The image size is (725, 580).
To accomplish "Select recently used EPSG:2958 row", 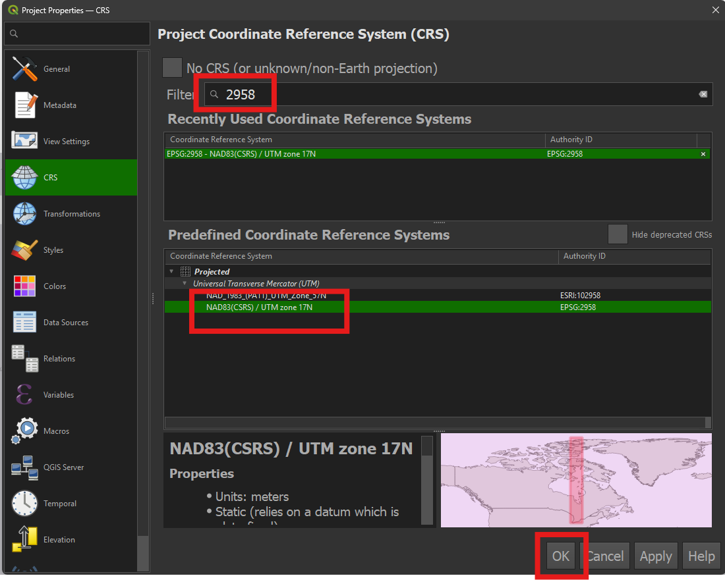I will click(x=438, y=154).
